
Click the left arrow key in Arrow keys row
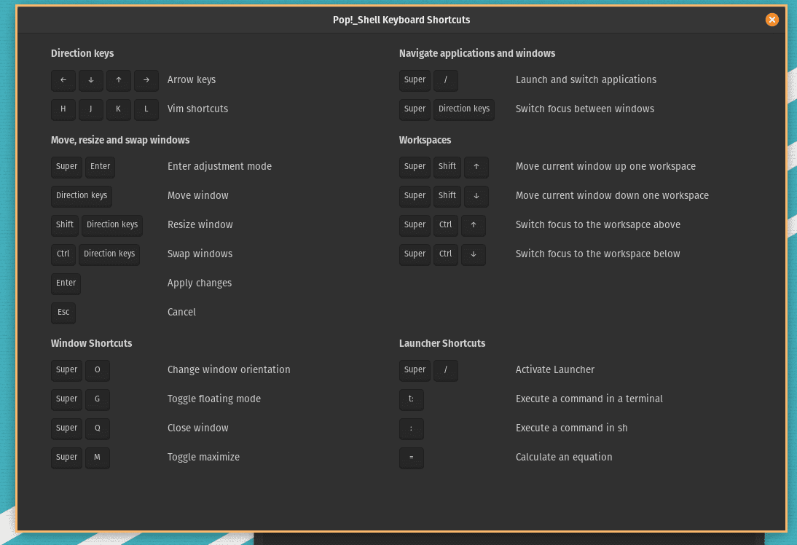click(63, 80)
